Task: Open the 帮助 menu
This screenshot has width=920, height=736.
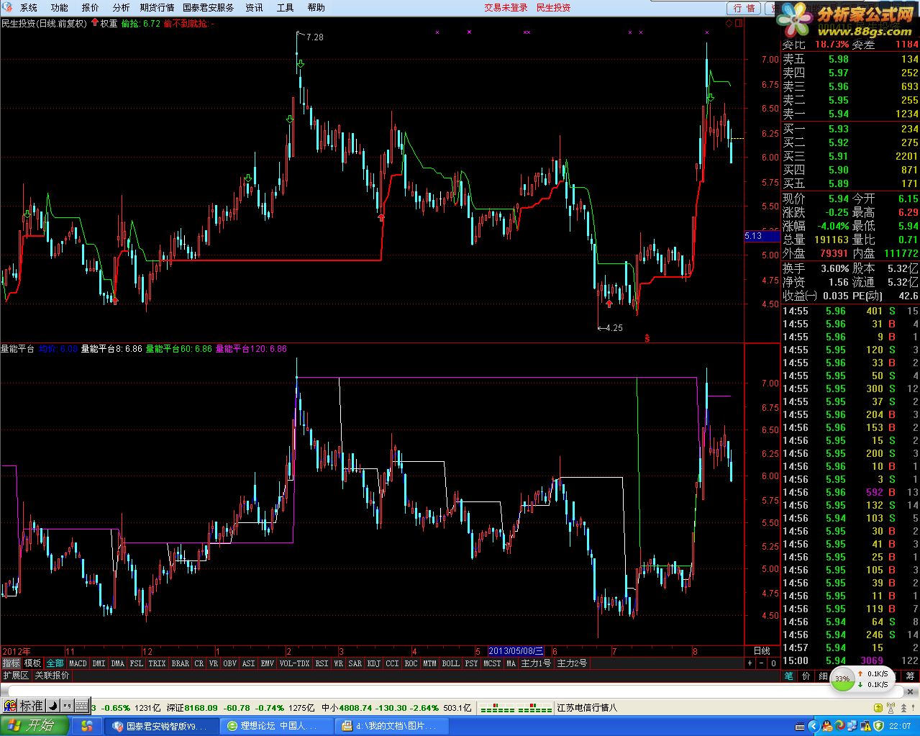Action: [316, 7]
